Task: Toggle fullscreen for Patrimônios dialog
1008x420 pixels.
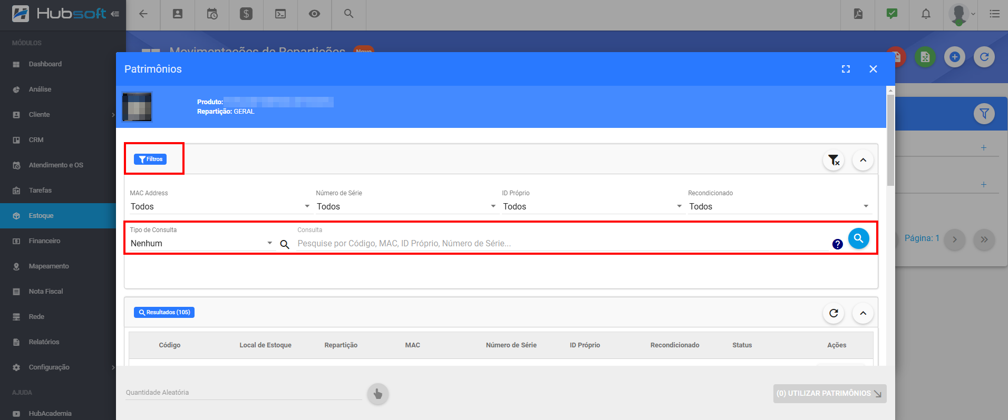Action: coord(846,69)
